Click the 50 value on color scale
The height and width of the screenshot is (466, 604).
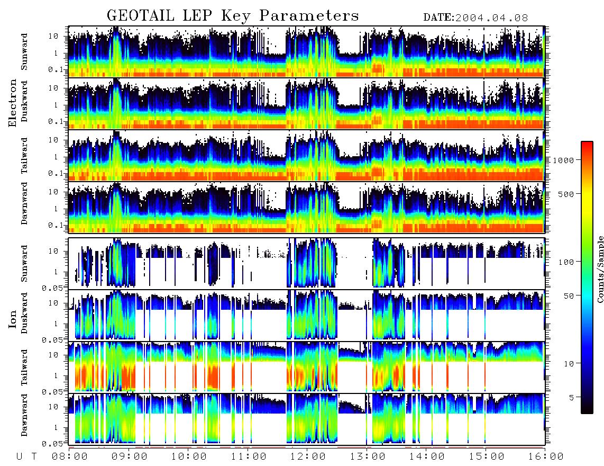(x=569, y=296)
